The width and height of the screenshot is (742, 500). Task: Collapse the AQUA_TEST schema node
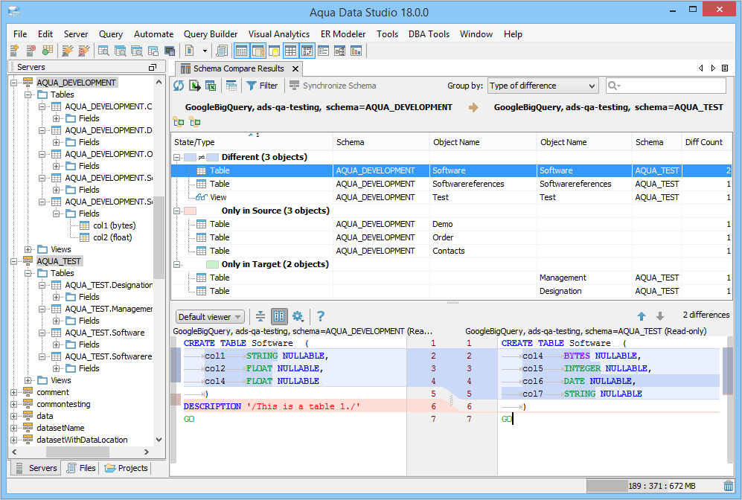pyautogui.click(x=13, y=262)
